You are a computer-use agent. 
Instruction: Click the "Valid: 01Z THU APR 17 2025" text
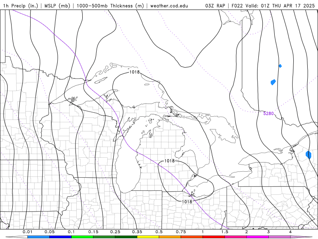[280, 6]
